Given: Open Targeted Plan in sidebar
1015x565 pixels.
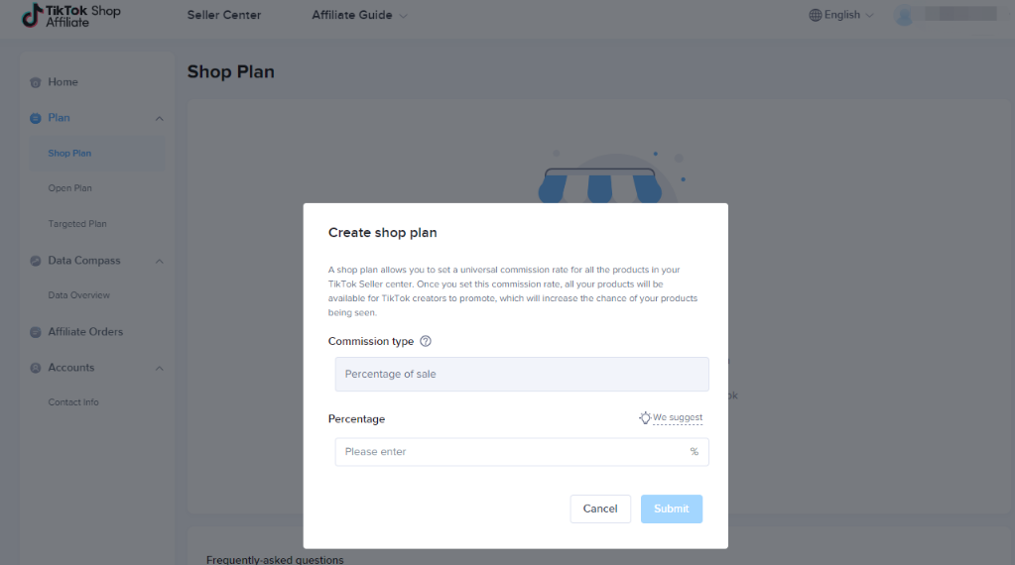Looking at the screenshot, I should [77, 224].
